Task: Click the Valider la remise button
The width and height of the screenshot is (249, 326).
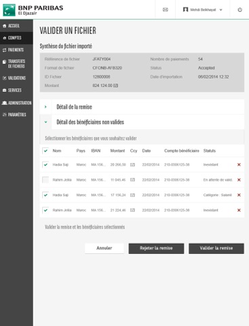Action: tap(216, 249)
